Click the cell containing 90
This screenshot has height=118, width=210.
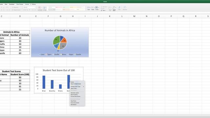tap(20, 77)
